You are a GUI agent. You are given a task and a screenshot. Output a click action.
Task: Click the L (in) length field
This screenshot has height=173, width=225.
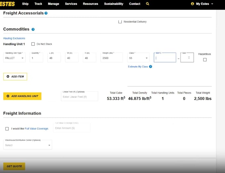54,58
